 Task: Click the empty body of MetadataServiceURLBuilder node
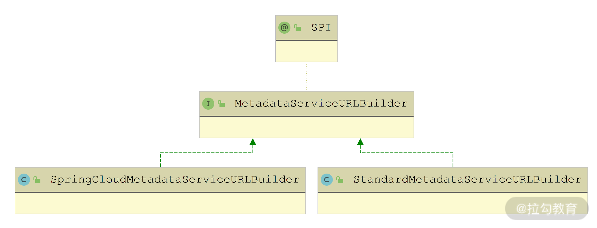tap(306, 127)
